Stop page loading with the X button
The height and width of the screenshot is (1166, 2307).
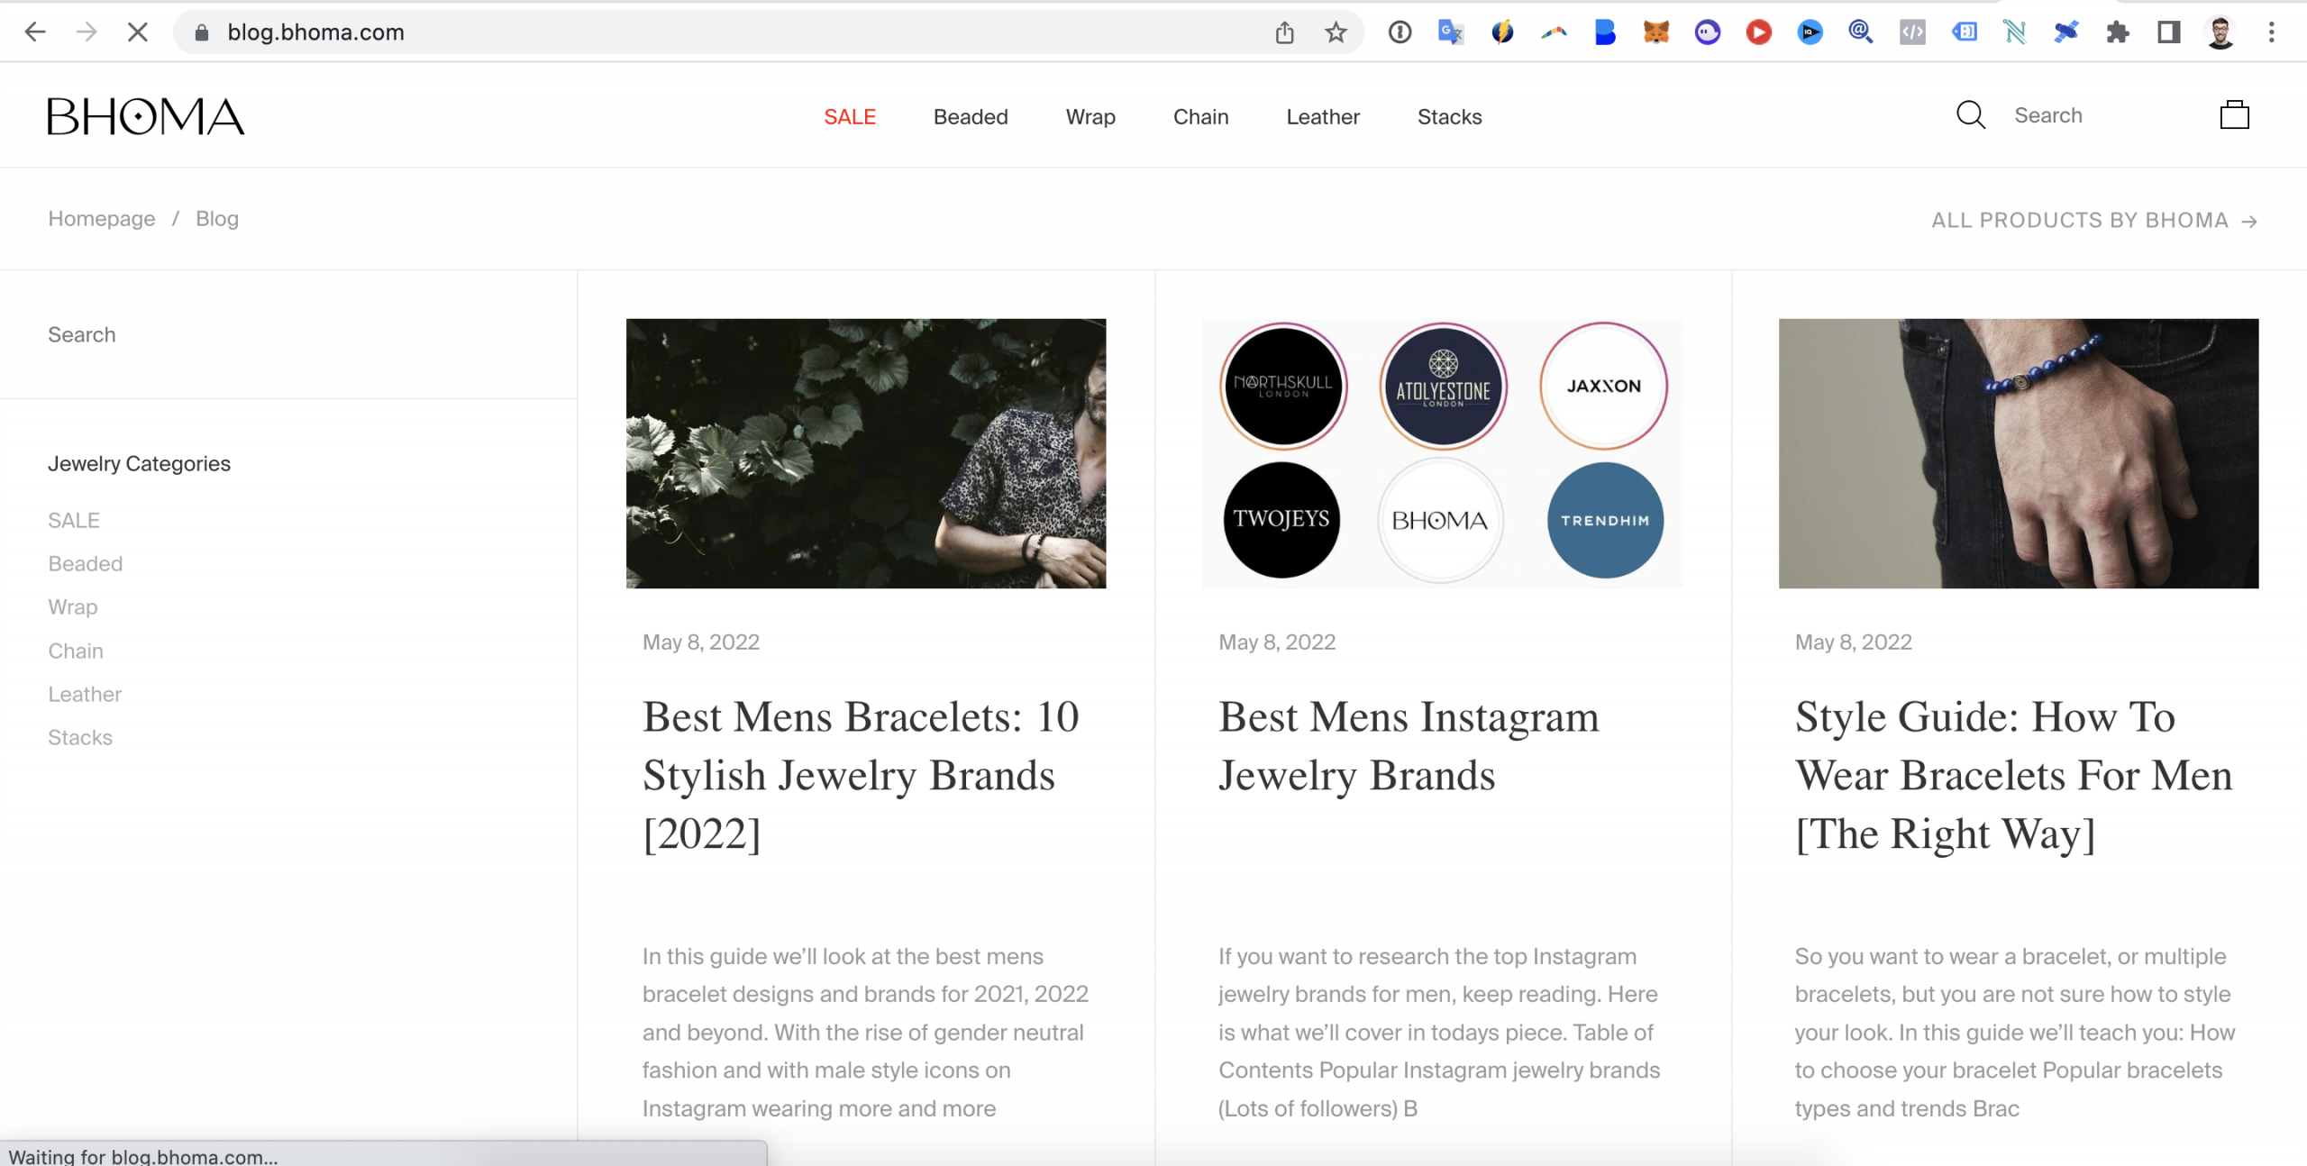137,32
